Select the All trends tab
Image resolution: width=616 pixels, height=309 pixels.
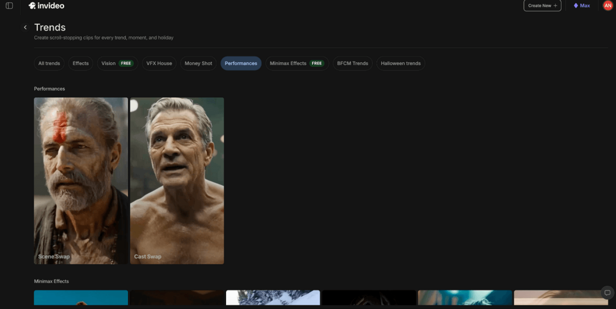(49, 63)
